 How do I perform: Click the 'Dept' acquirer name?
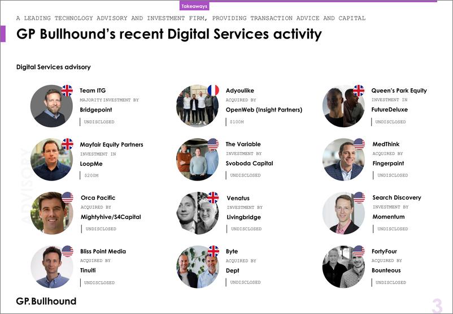coord(232,270)
